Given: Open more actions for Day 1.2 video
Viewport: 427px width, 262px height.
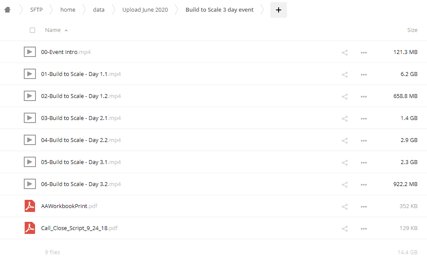Looking at the screenshot, I should click(363, 97).
